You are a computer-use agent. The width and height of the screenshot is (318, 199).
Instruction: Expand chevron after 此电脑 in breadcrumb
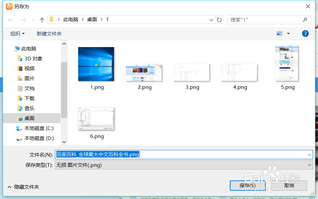[83, 20]
